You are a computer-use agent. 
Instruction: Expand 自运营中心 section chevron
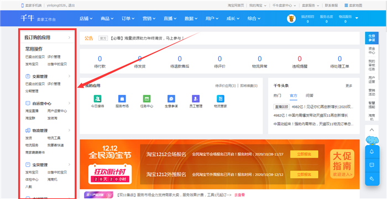69,103
